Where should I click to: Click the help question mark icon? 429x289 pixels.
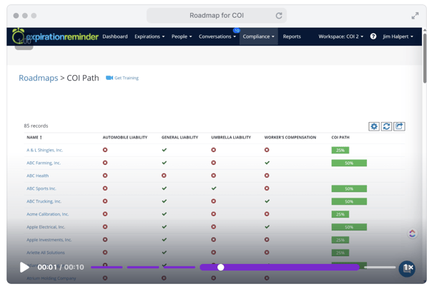pos(373,36)
